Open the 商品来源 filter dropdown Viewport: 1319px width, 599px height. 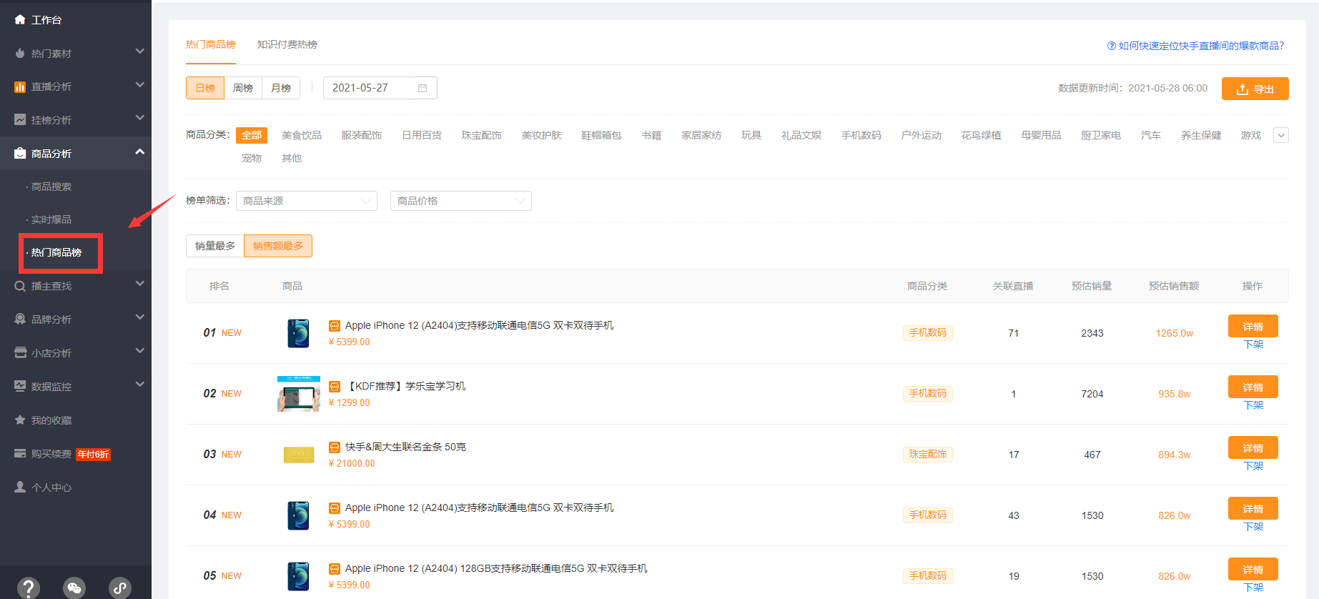coord(307,201)
